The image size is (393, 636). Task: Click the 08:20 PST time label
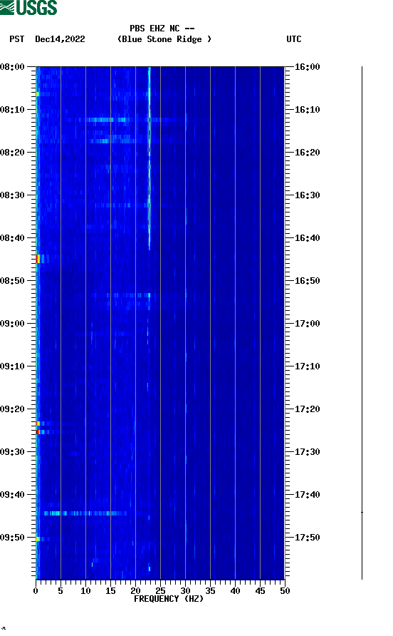13,153
